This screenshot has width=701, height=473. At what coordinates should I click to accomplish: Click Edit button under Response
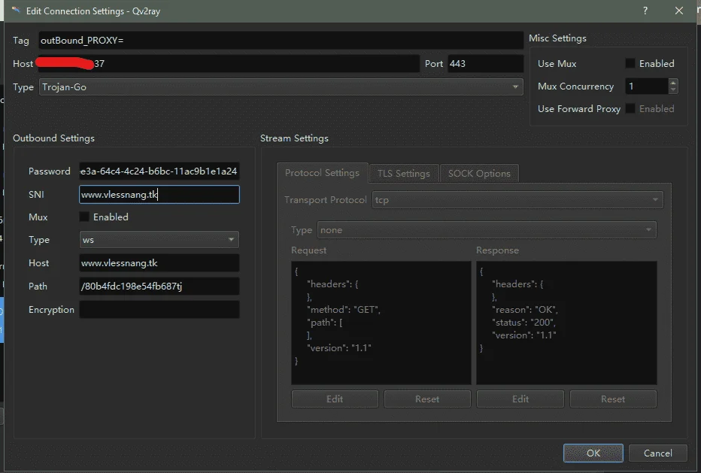click(520, 399)
